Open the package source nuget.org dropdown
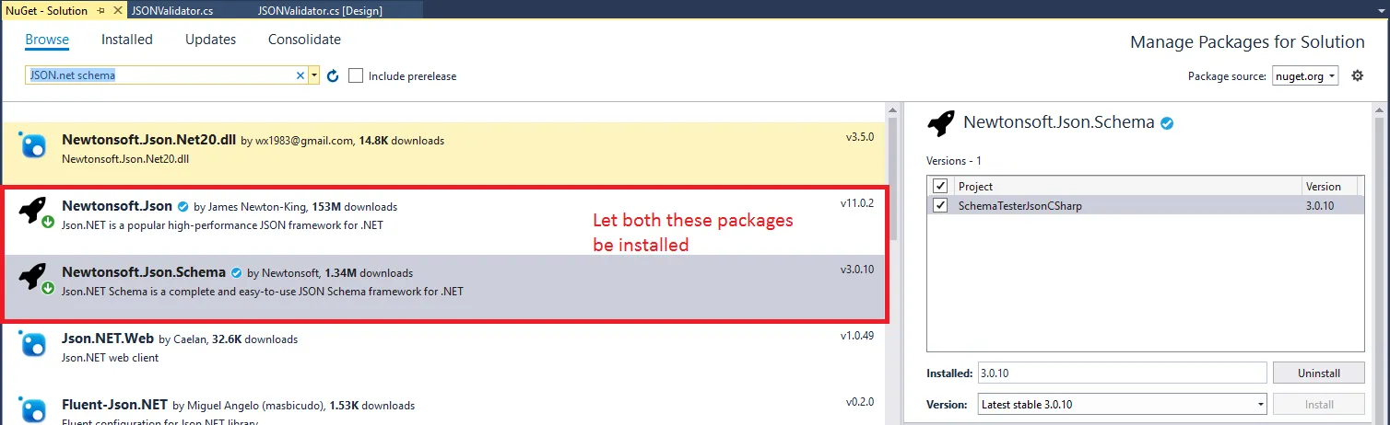Viewport: 1390px width, 425px height. pyautogui.click(x=1305, y=75)
